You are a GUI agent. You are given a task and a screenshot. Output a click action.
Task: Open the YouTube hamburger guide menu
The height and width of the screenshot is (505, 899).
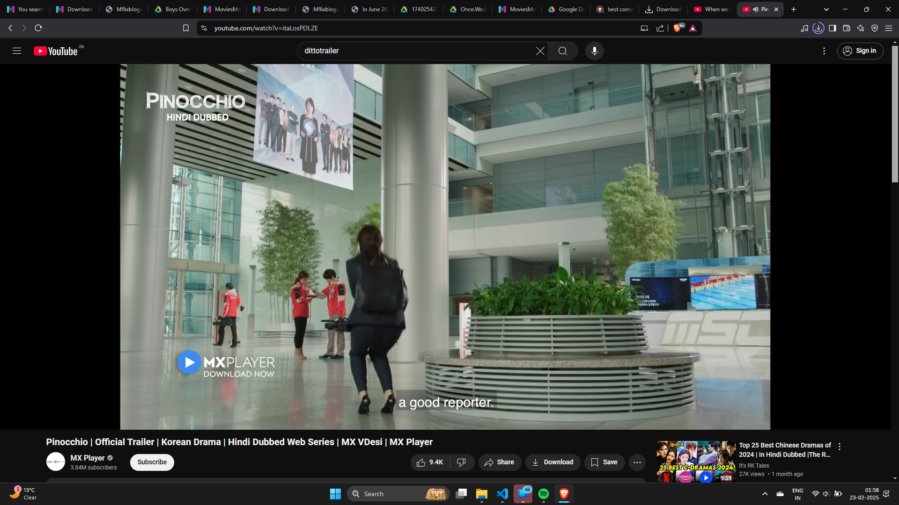[17, 51]
